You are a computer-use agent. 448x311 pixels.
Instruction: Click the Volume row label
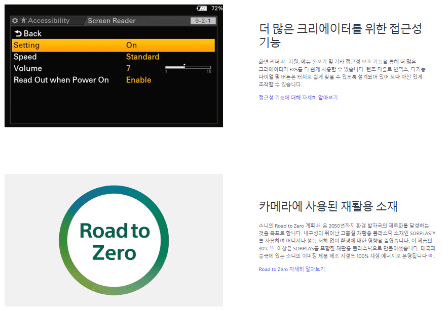(28, 68)
